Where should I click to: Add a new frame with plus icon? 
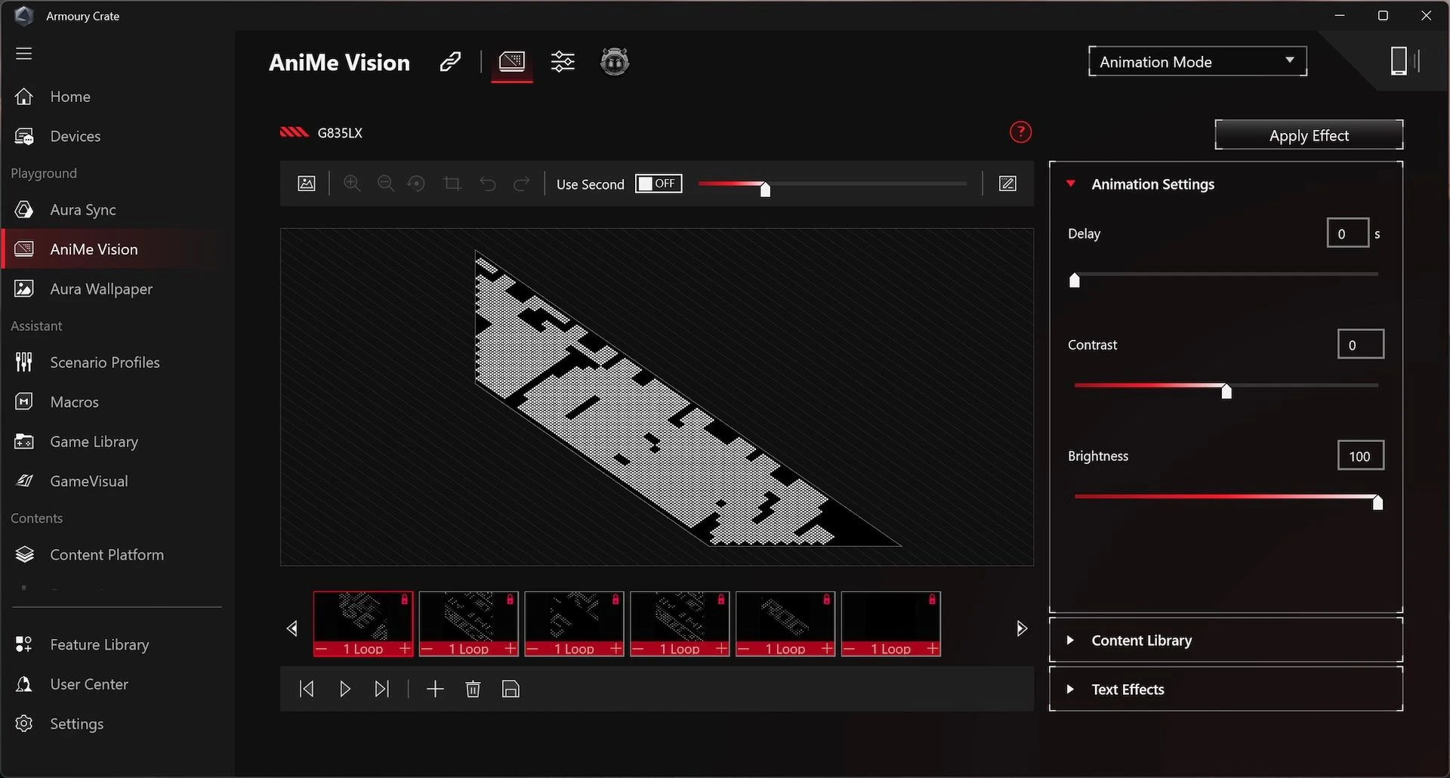click(435, 689)
